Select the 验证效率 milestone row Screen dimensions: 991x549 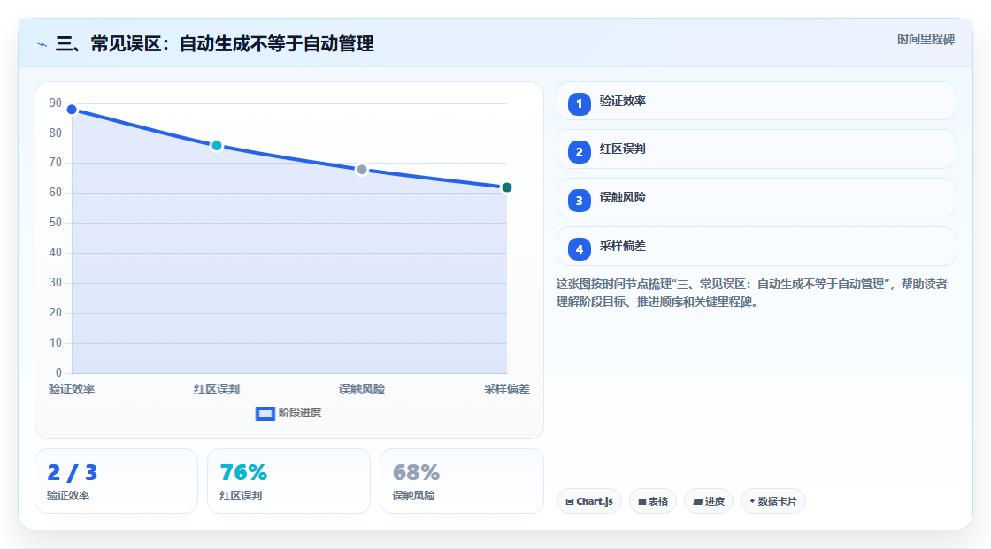(x=756, y=101)
